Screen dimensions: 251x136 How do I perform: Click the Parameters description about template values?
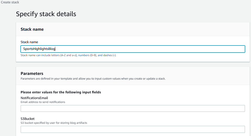click(x=93, y=78)
